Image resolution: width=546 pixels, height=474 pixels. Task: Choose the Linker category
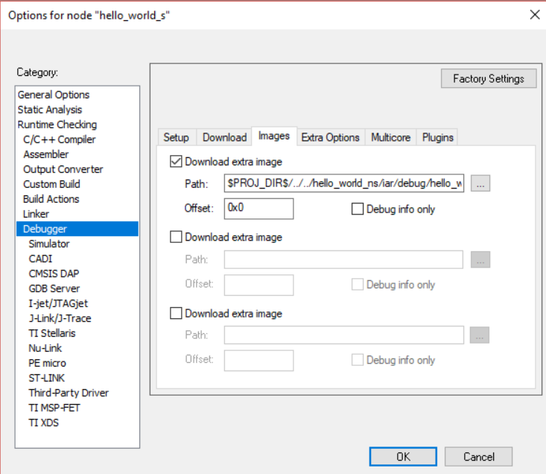coord(36,214)
